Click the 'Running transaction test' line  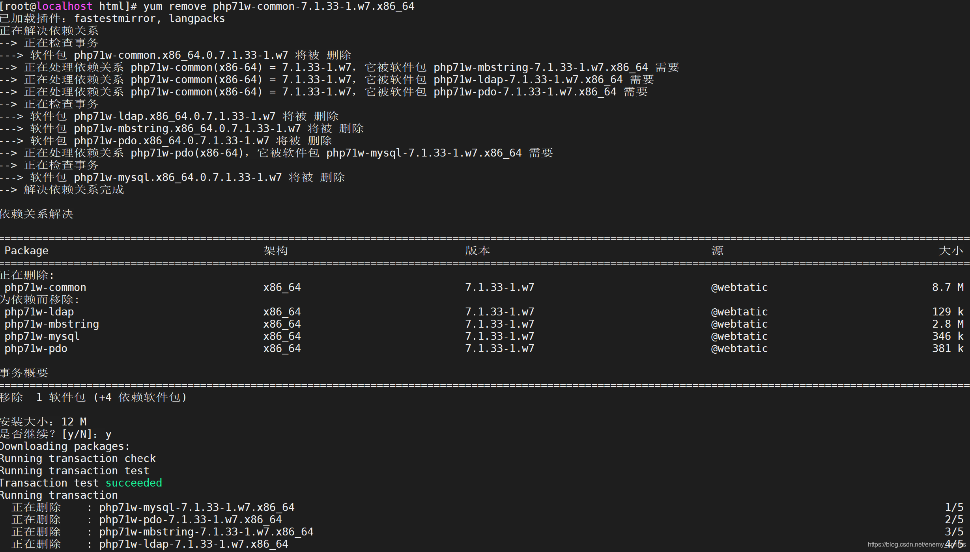tap(75, 471)
